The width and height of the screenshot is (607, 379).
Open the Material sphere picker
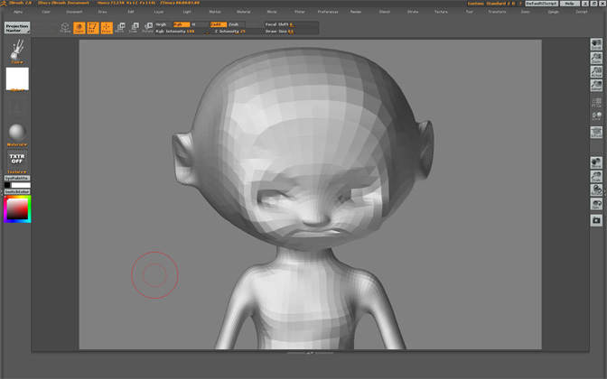(17, 133)
